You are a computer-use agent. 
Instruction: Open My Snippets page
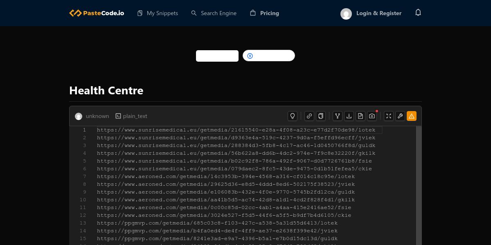(158, 13)
